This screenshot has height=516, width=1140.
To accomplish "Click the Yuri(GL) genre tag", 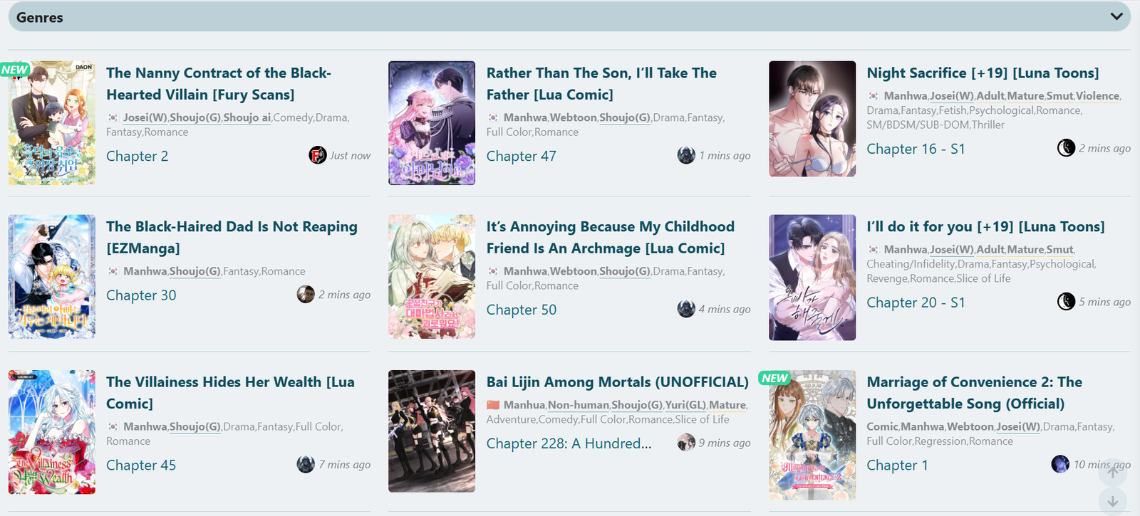I will 685,405.
